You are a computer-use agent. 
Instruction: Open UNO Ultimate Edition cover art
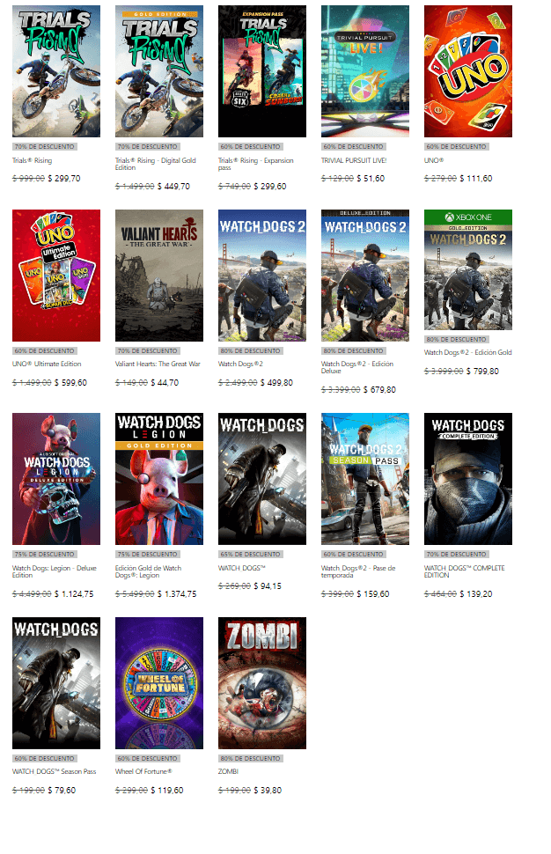point(56,276)
